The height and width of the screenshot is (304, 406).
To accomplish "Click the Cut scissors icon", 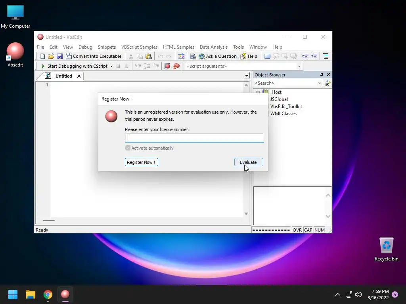I will coord(131,56).
